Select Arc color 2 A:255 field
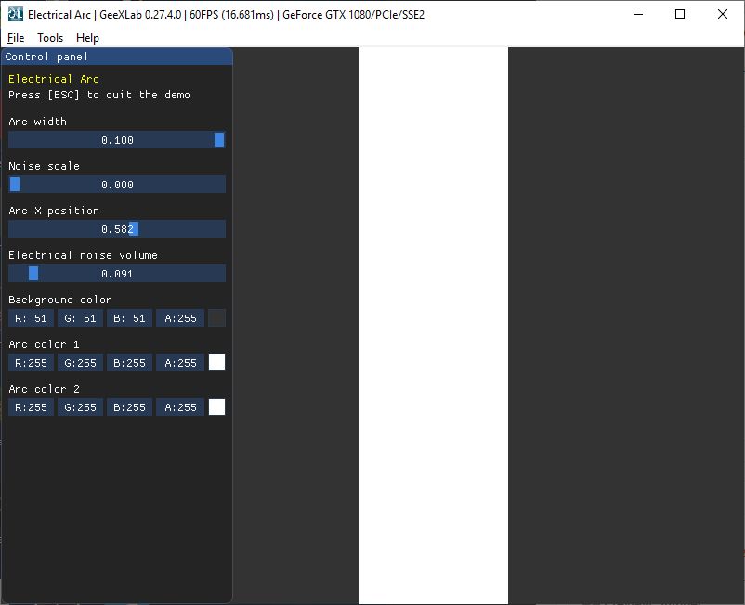The height and width of the screenshot is (605, 745). (180, 407)
